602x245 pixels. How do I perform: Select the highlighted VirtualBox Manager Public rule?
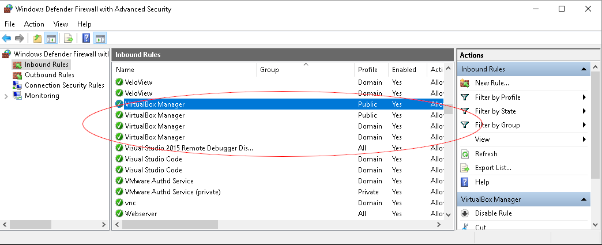[x=279, y=104]
